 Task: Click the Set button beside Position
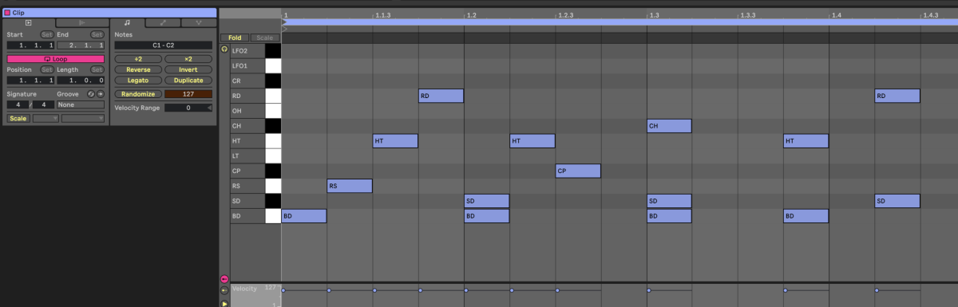(x=47, y=69)
